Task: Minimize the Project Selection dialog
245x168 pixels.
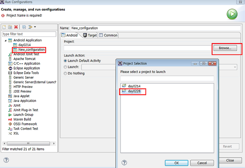Action: (195, 63)
